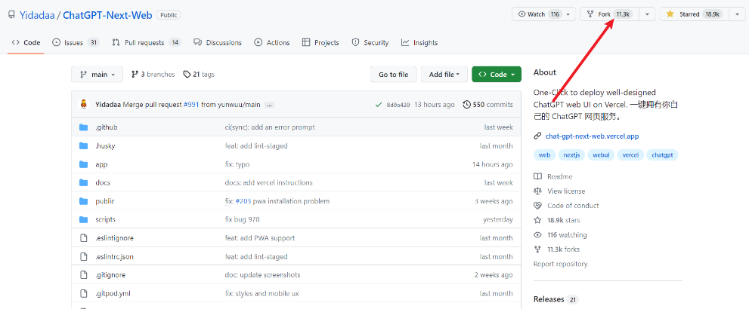The image size is (749, 309).
Task: Visit chat-gpt-next-web.vercel.app link
Action: tap(592, 136)
